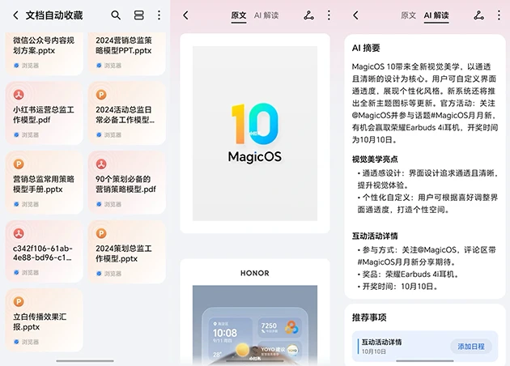The height and width of the screenshot is (366, 510).
Task: Tap the search icon in 文档自动收藏 header
Action: 116,15
